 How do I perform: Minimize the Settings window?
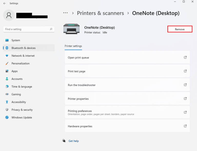coord(175,2)
